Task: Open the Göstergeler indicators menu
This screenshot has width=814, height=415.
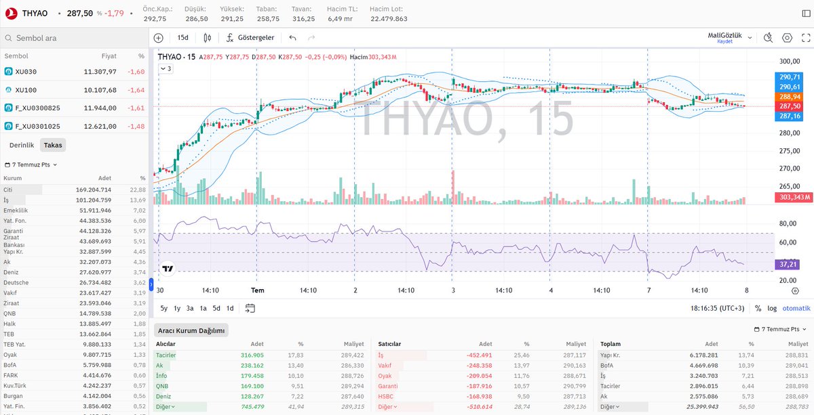Action: [250, 38]
